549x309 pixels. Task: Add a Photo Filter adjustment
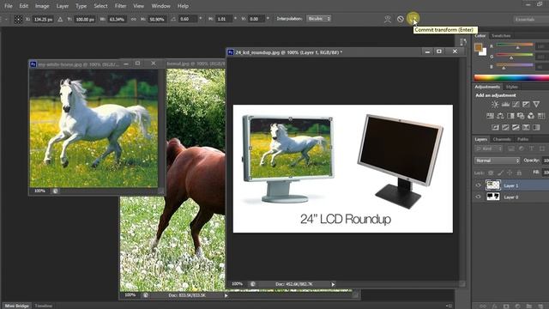coord(521,116)
